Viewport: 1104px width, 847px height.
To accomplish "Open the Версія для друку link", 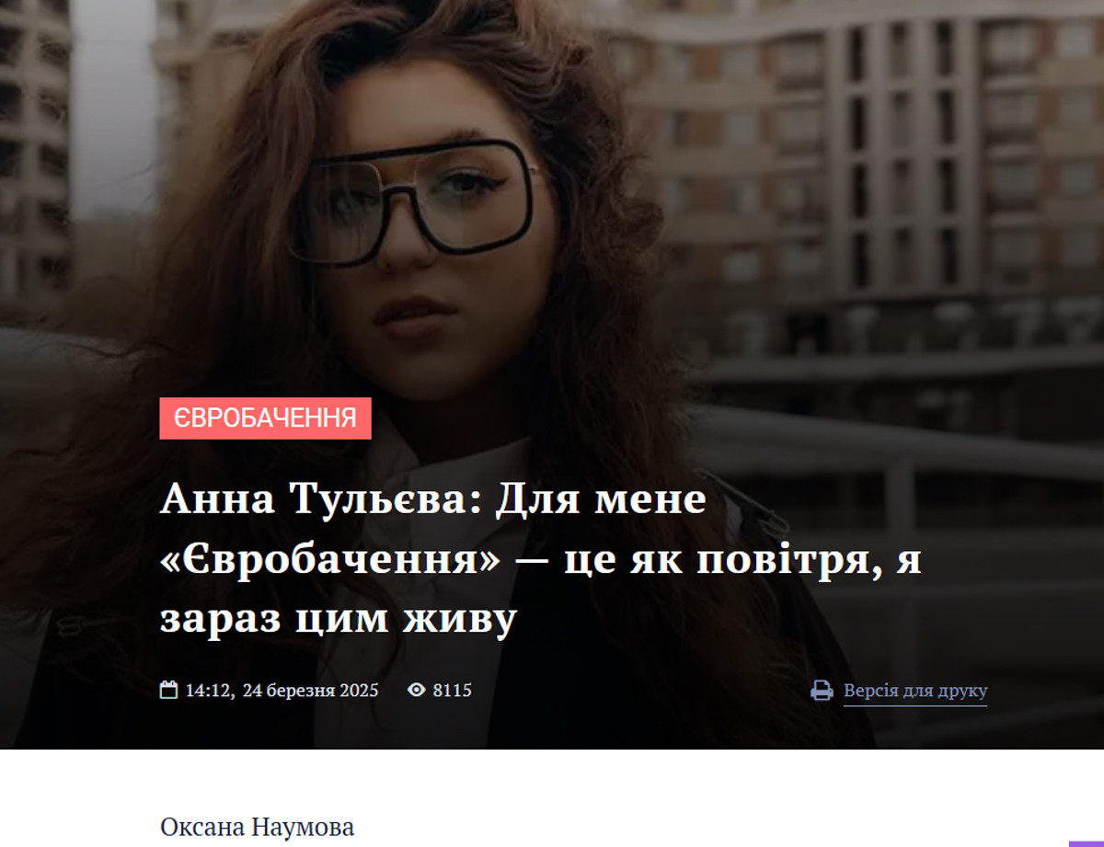I will [915, 691].
